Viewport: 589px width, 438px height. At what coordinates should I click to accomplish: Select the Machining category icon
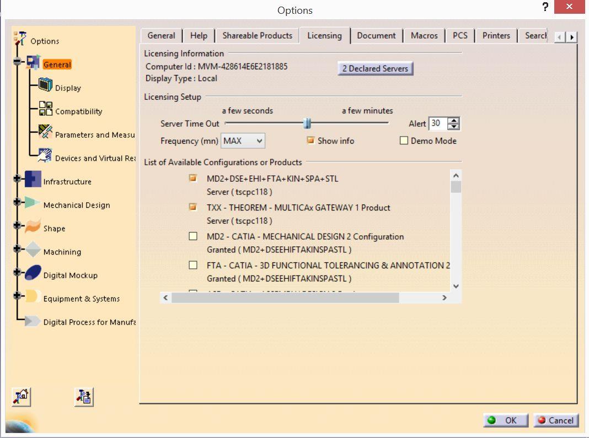click(x=33, y=249)
